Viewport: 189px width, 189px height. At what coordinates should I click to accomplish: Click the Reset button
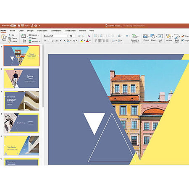click(33, 38)
